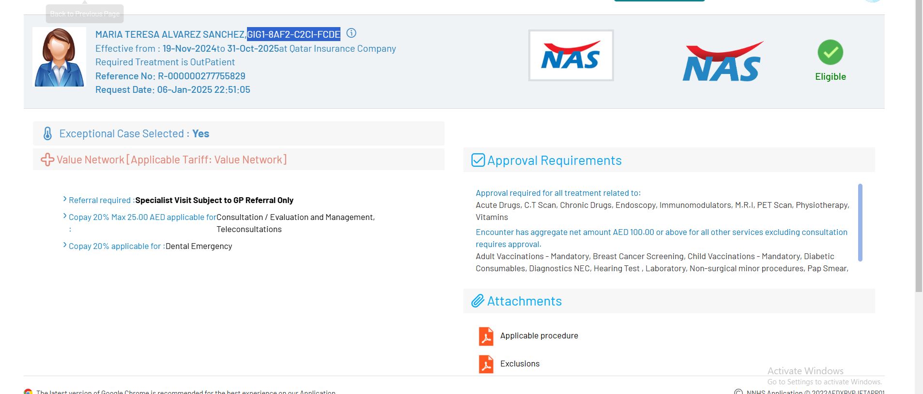This screenshot has height=394, width=923.
Task: Click the paperclip Attachments icon
Action: 478,301
